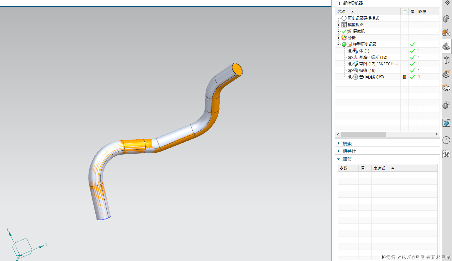The image size is (452, 261).
Task: Open the Constraint Navigator tab icon
Action: click(446, 33)
